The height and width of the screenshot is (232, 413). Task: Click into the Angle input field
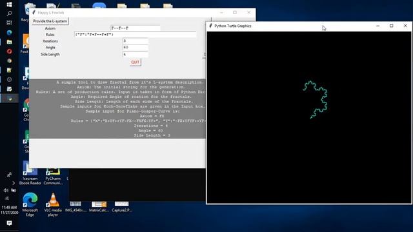pyautogui.click(x=135, y=48)
